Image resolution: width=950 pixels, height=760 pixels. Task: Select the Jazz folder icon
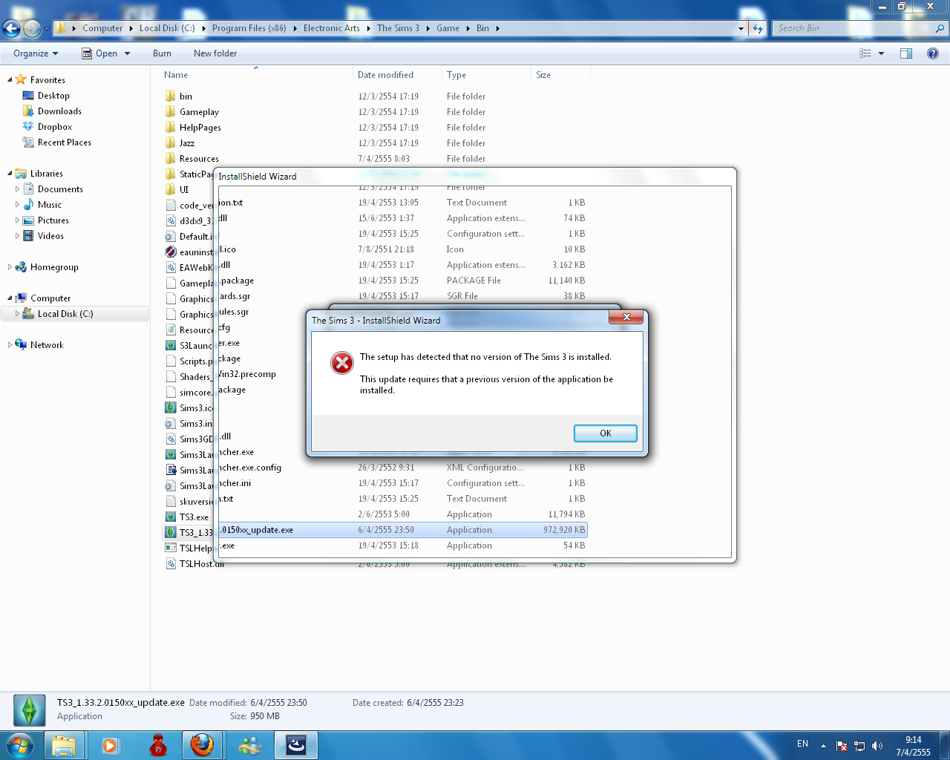pos(171,143)
